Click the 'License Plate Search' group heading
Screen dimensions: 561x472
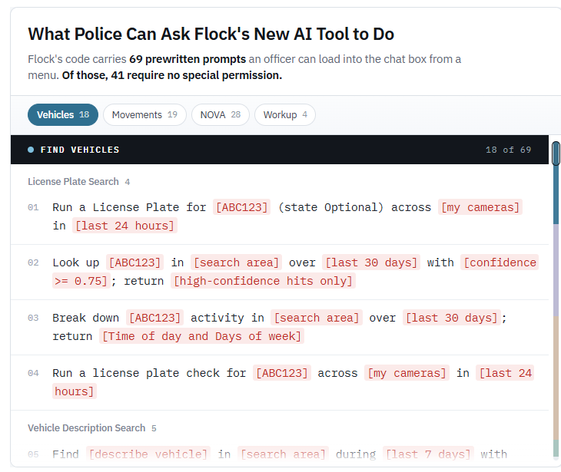tap(73, 182)
